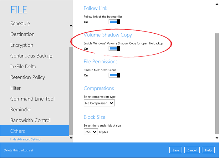Click the main panel scrollbar thumb
The image size is (219, 158).
[217, 84]
